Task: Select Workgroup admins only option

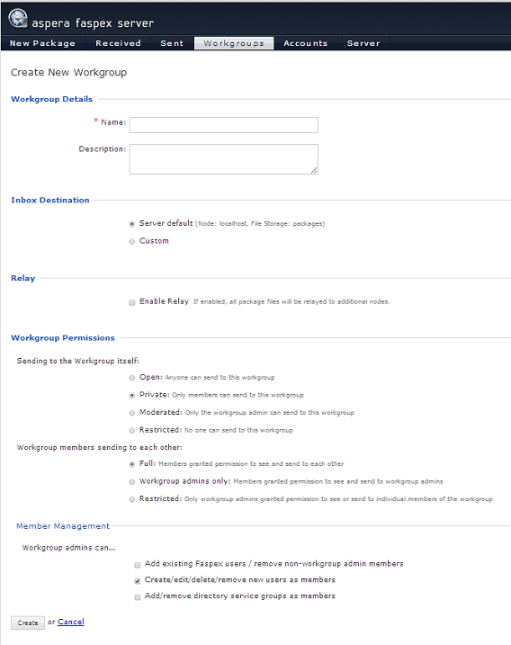Action: [x=132, y=481]
